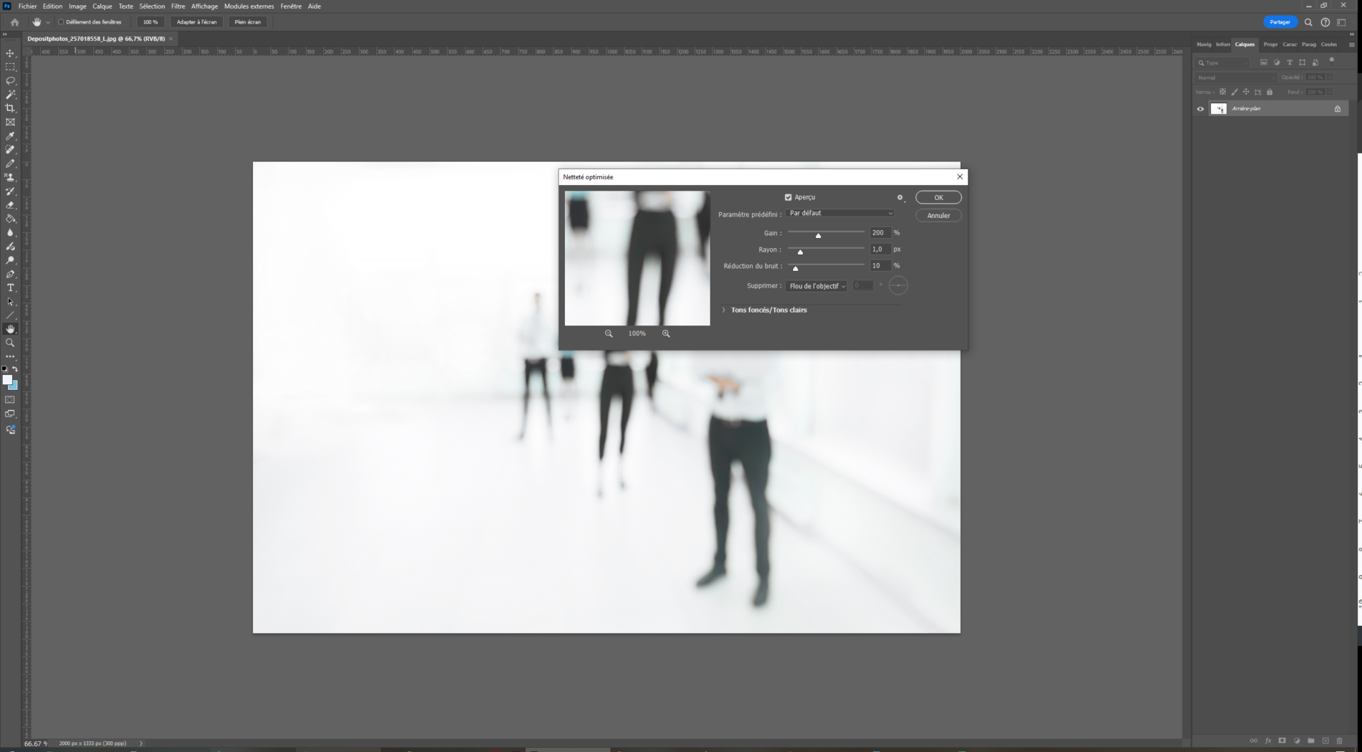Open the Paramètre prédéfini dropdown
1362x752 pixels.
pyautogui.click(x=840, y=213)
